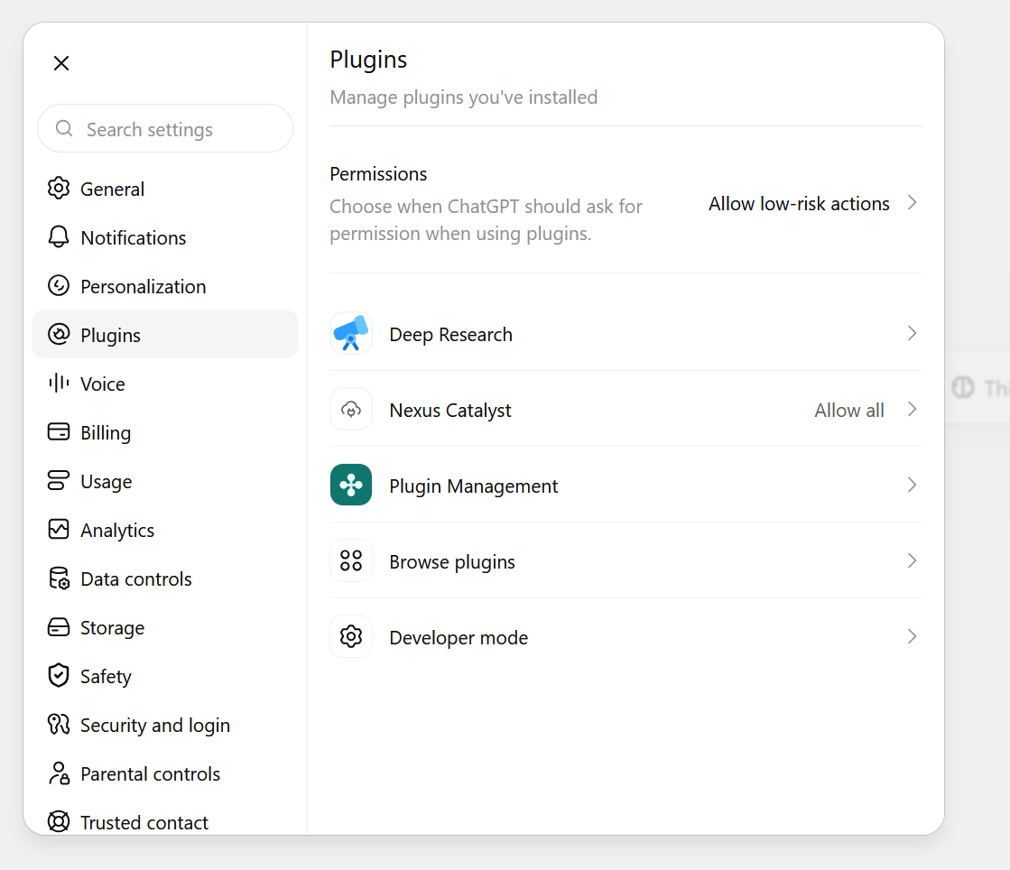This screenshot has height=870, width=1010.
Task: Click the Billing card icon
Action: [59, 431]
